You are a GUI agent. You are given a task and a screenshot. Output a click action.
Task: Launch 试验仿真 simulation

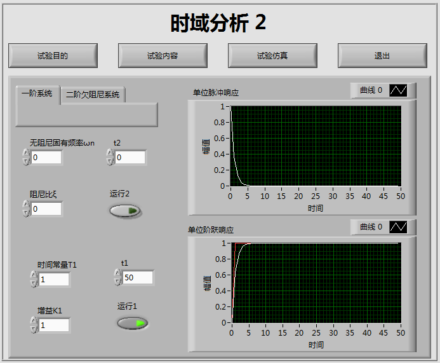pos(272,56)
